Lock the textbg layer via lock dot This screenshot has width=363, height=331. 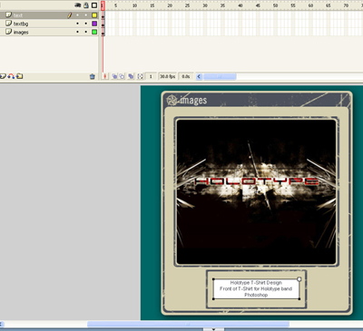86,24
